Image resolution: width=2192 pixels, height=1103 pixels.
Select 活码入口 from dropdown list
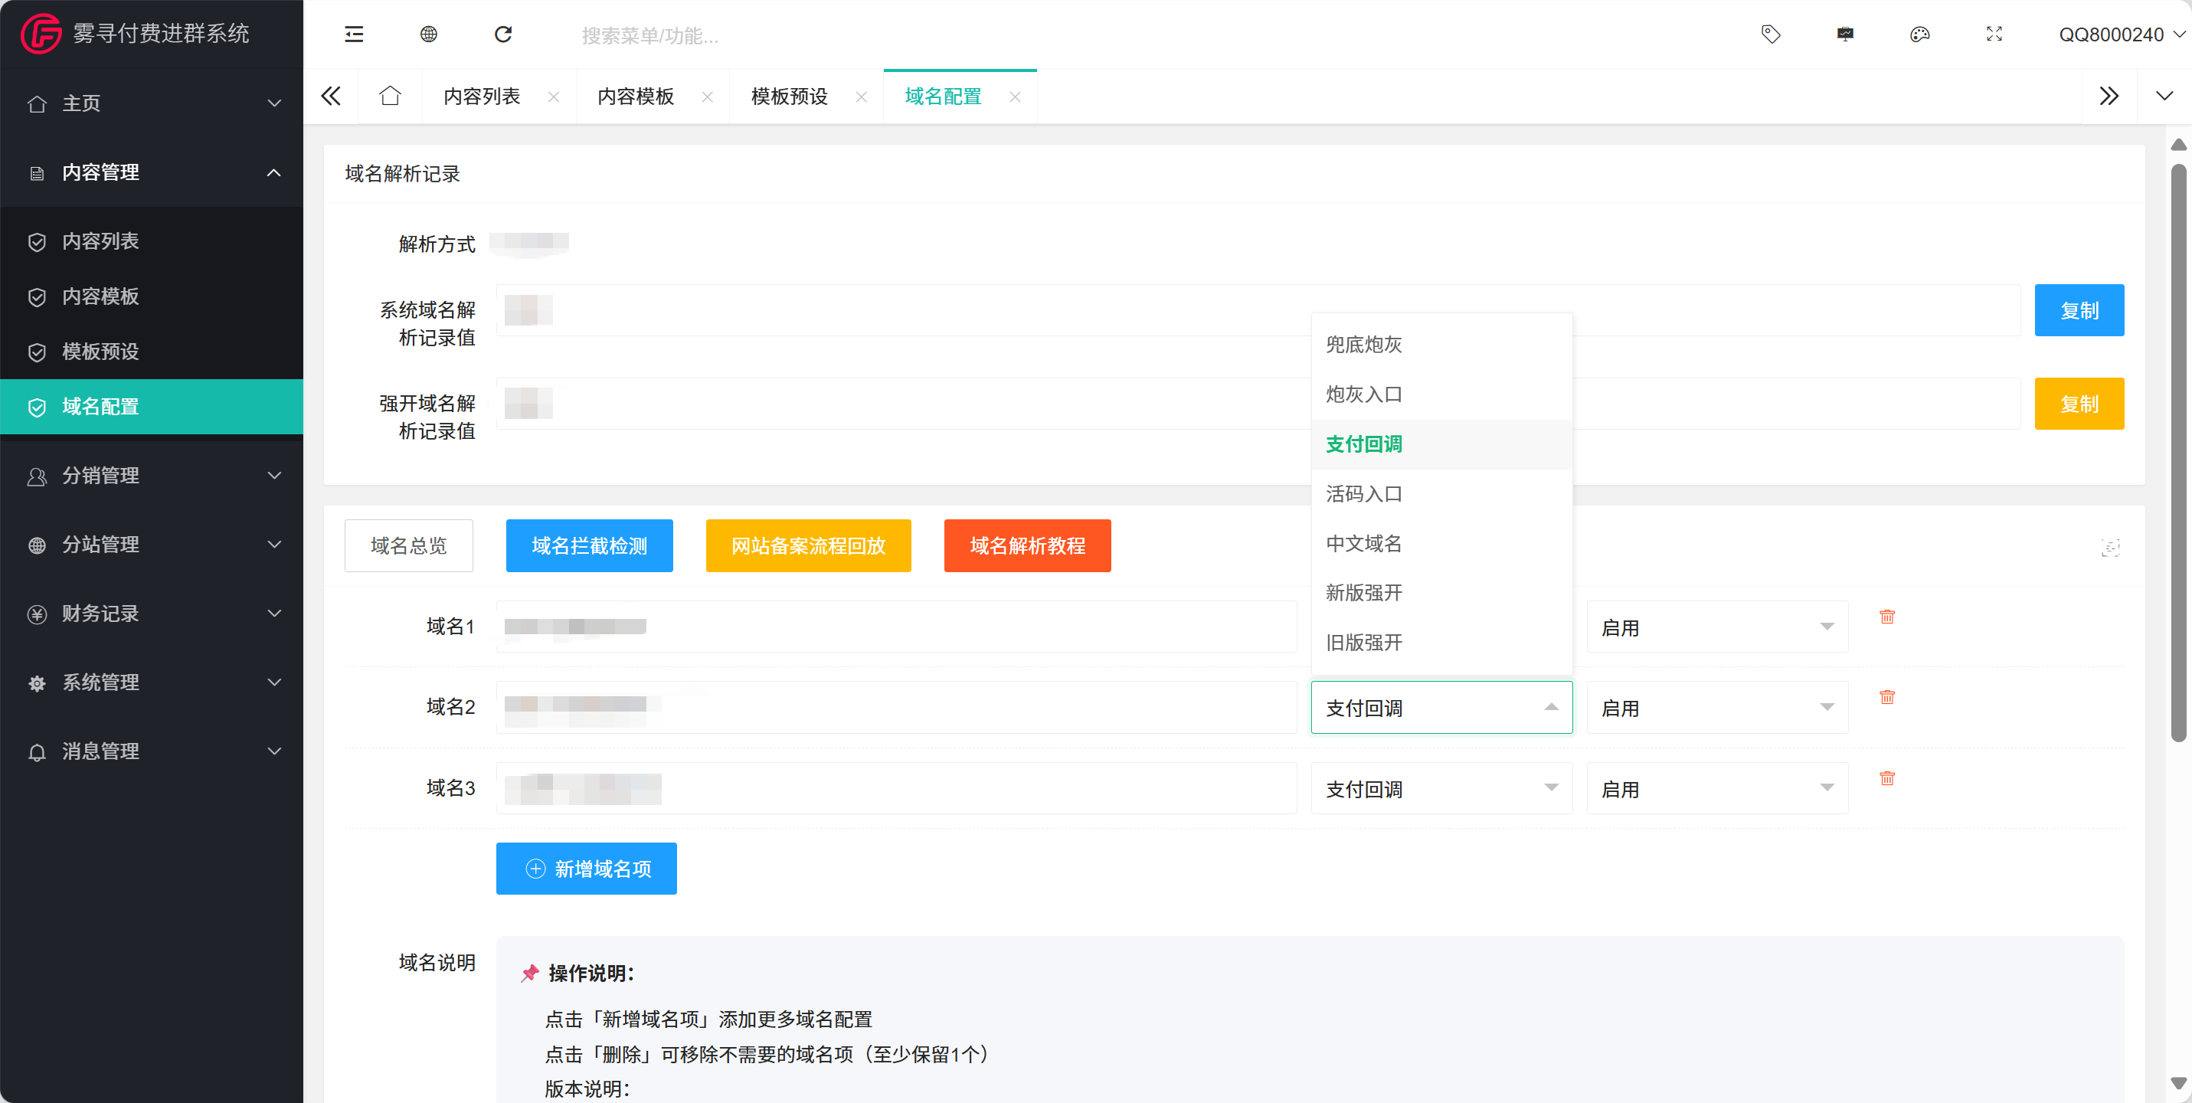(1441, 495)
